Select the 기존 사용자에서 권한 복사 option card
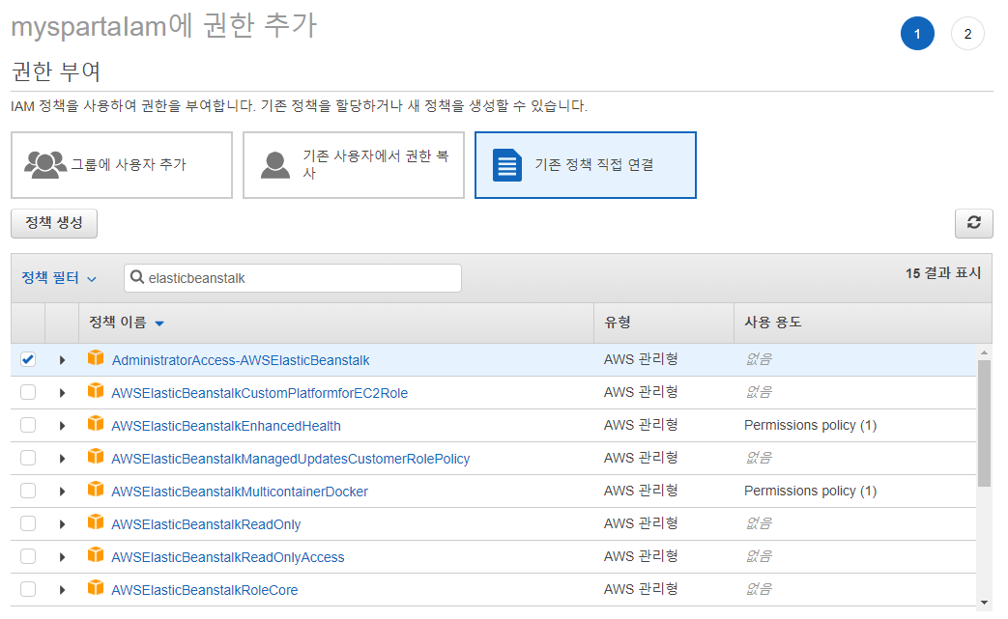1008x619 pixels. click(354, 165)
